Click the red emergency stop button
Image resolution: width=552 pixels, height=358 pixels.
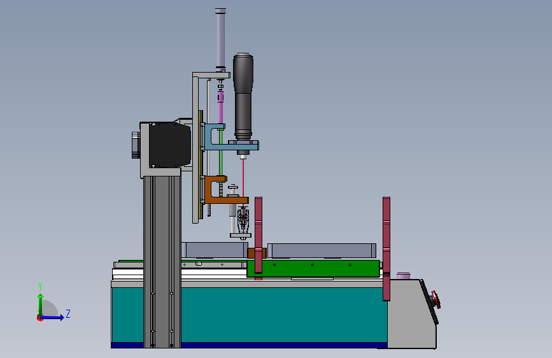(436, 299)
